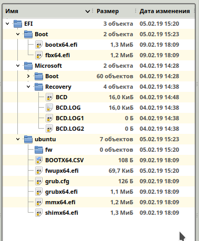Collapse the Recovery folder
The image size is (199, 241).
pyautogui.click(x=28, y=87)
